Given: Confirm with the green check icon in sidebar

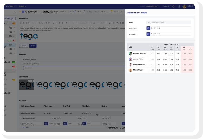Looking at the screenshot, I should point(10,40).
